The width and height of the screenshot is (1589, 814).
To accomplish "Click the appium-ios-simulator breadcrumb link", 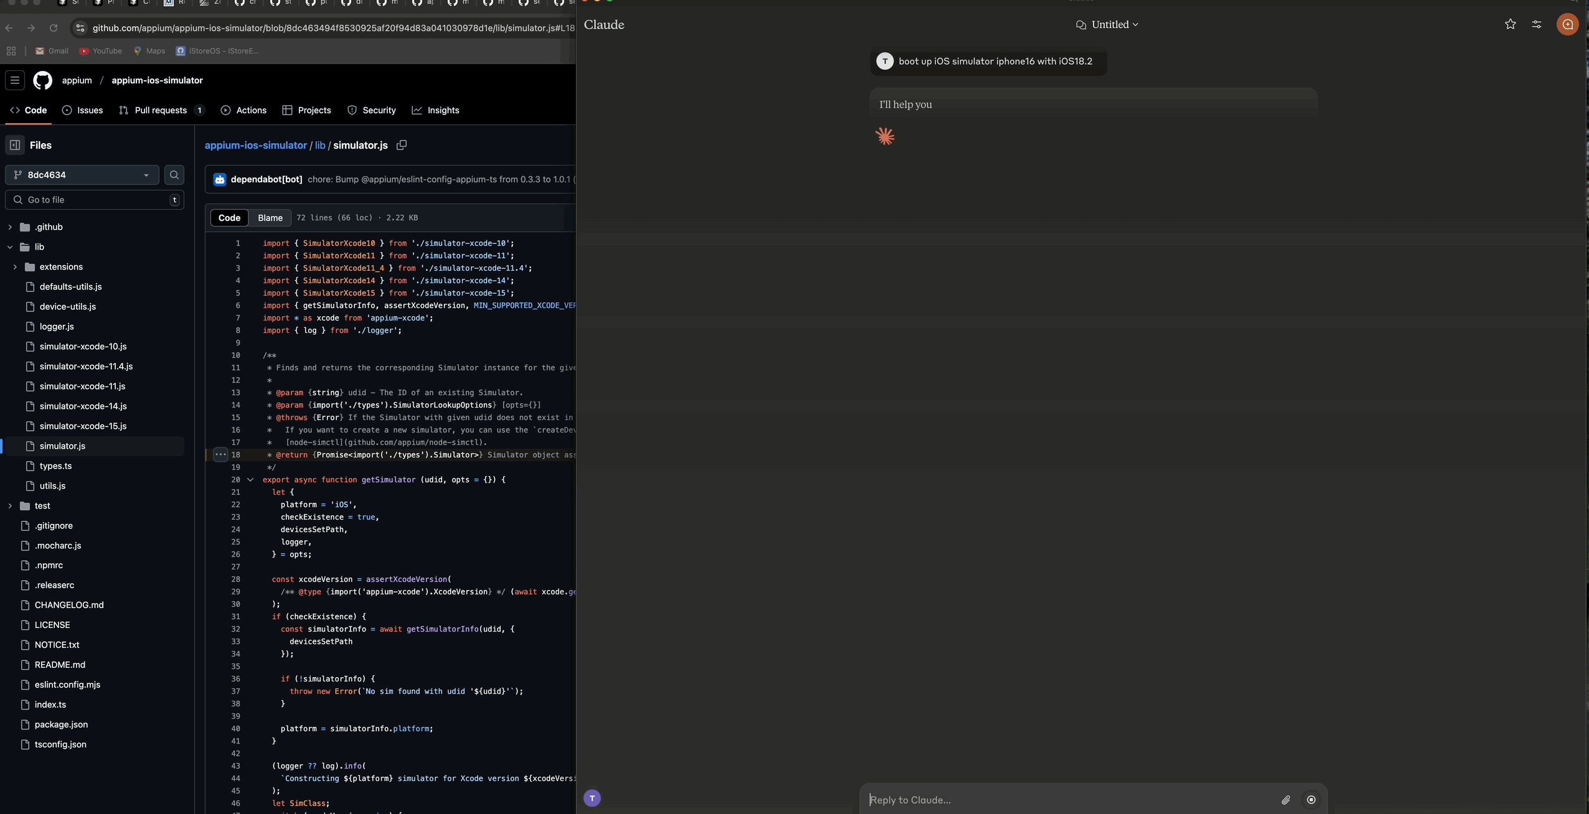I will 255,145.
